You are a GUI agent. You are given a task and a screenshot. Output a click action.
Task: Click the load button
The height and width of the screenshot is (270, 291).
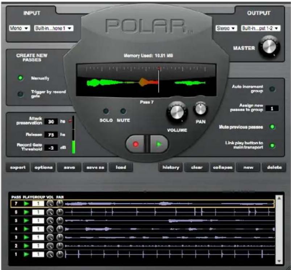pyautogui.click(x=121, y=167)
